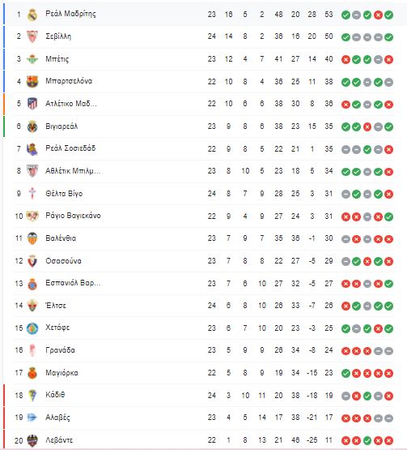Viewport: 407px width, 450px height.
Task: Click the Real Madrid crest icon
Action: click(32, 15)
